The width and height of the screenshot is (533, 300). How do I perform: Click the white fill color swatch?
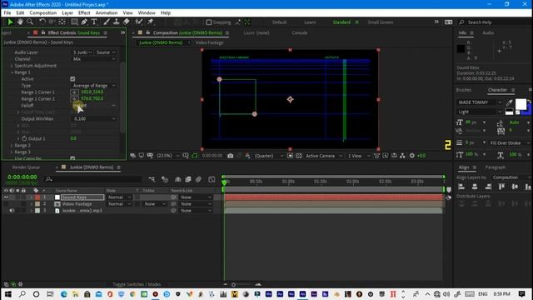point(521,104)
